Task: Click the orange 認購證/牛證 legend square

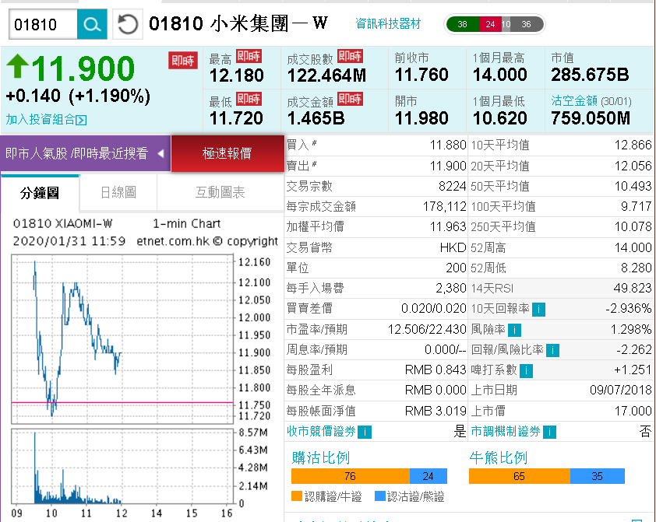Action: 297,496
